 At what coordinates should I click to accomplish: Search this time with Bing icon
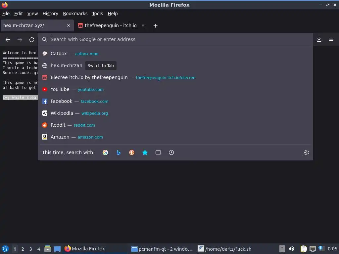pos(119,152)
